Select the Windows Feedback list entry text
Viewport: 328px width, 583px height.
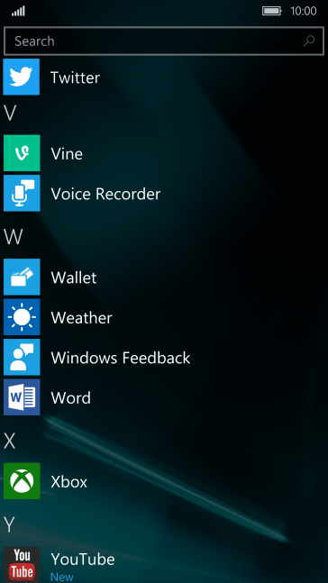121,358
